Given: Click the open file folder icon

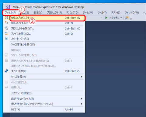Looking at the screenshot, I should [6, 33].
